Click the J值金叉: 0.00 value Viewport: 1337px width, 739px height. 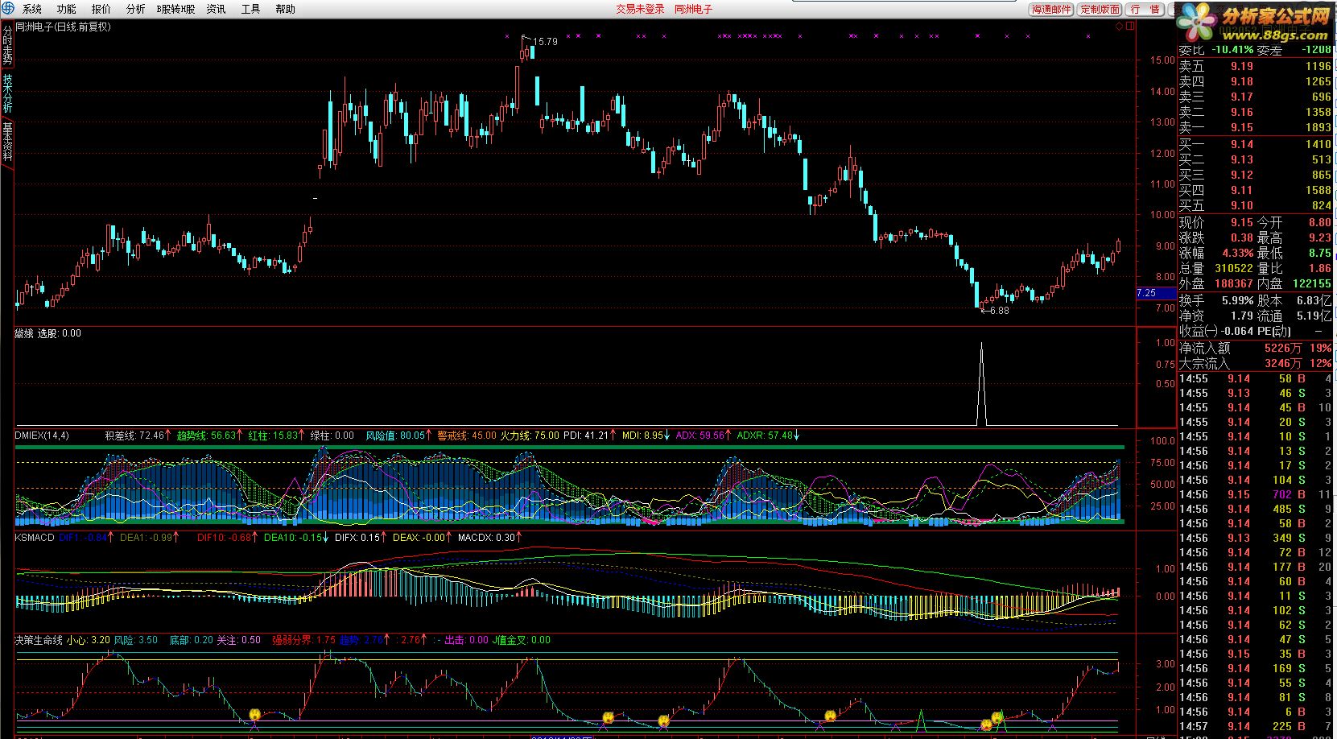click(x=521, y=640)
